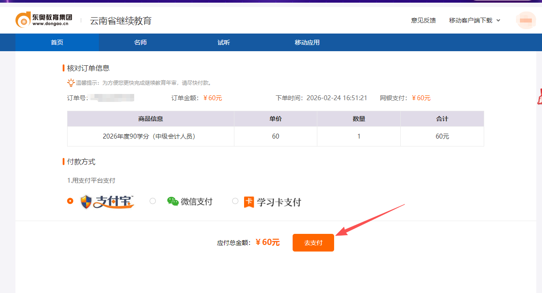Click the orange 去支付 payment button
Image resolution: width=542 pixels, height=293 pixels.
coord(313,242)
